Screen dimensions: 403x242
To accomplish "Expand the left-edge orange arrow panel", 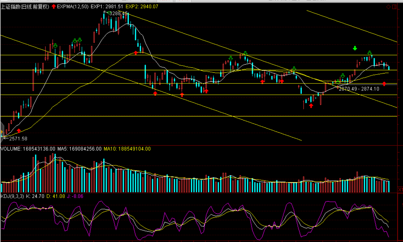I will [x=2, y=132].
